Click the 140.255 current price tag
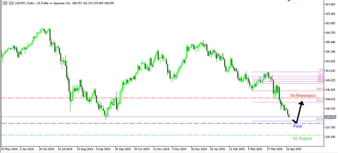The height and width of the screenshot is (153, 338). pos(330,117)
